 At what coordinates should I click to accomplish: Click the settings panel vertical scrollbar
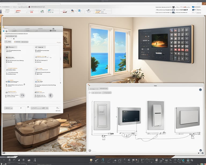tap(60, 59)
